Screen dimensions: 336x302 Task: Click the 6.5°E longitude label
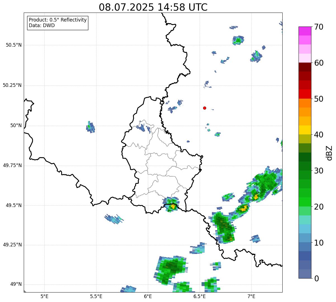(200, 296)
